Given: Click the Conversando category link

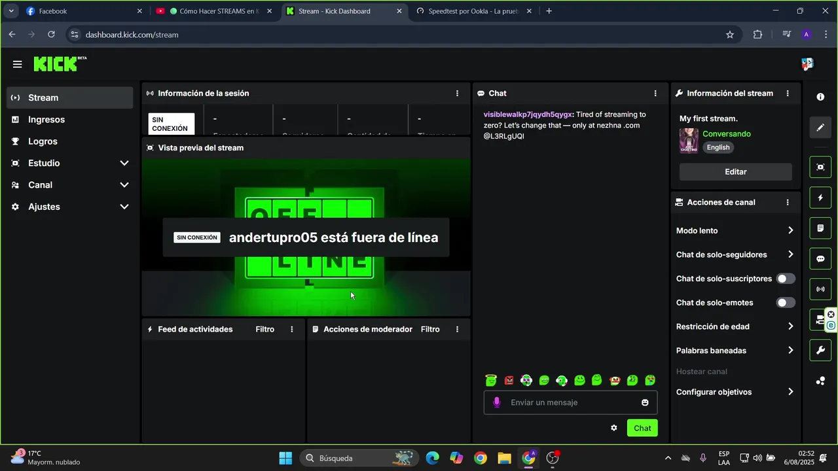Looking at the screenshot, I should click(x=727, y=134).
